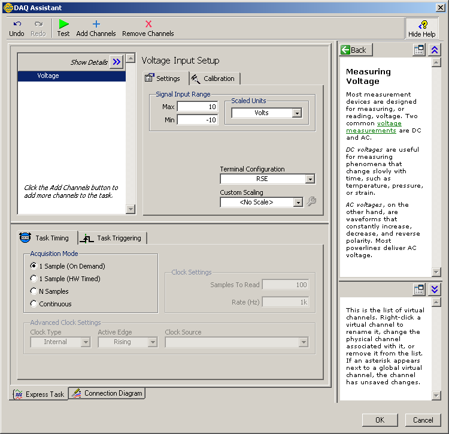
Task: Select the Express Task tab
Action: pyautogui.click(x=40, y=394)
